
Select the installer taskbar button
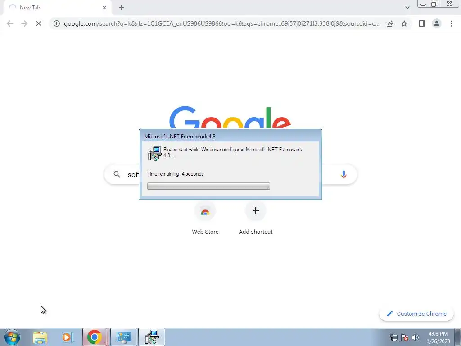click(x=152, y=337)
